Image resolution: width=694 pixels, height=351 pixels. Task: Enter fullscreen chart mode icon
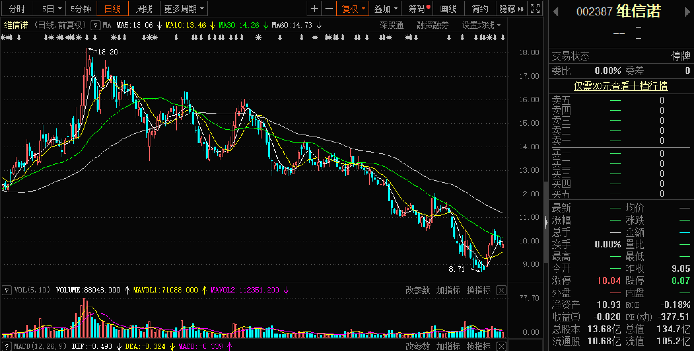pos(535,9)
